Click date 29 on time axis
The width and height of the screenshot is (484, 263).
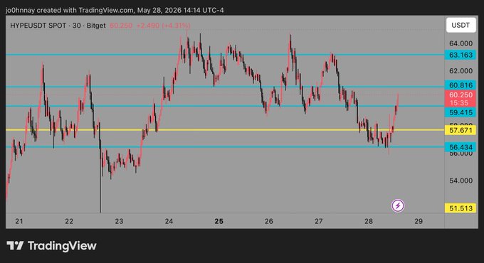point(419,221)
